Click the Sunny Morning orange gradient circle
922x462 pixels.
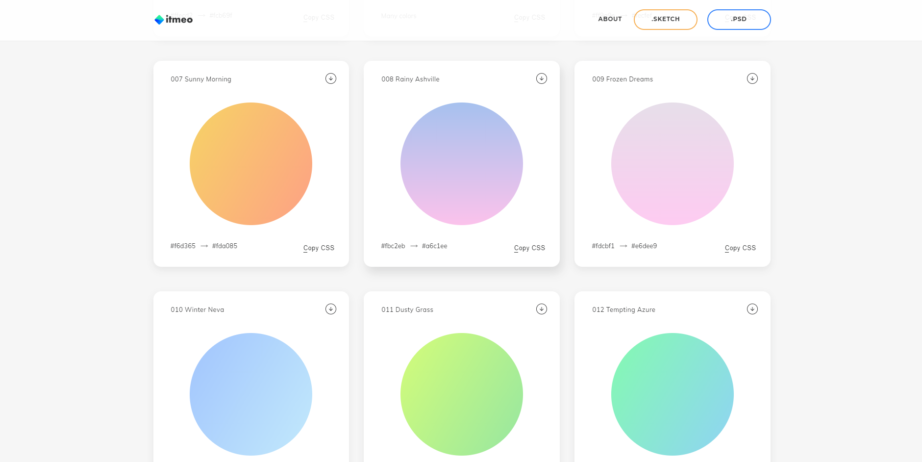pos(251,164)
